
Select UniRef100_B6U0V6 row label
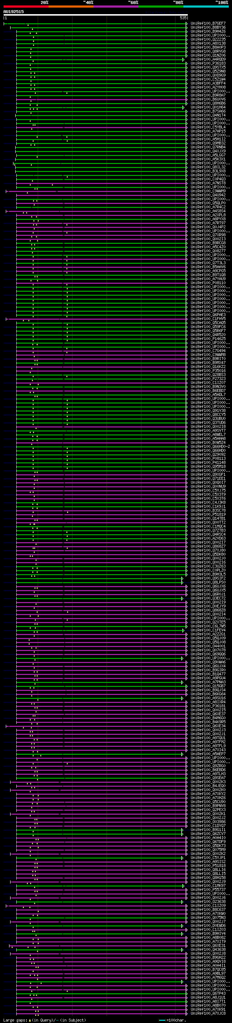208,99
